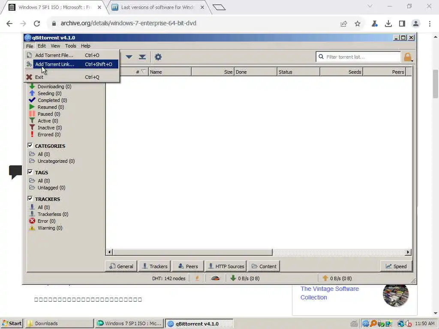
Task: Click the search magnifier in filter box
Action: [x=321, y=57]
